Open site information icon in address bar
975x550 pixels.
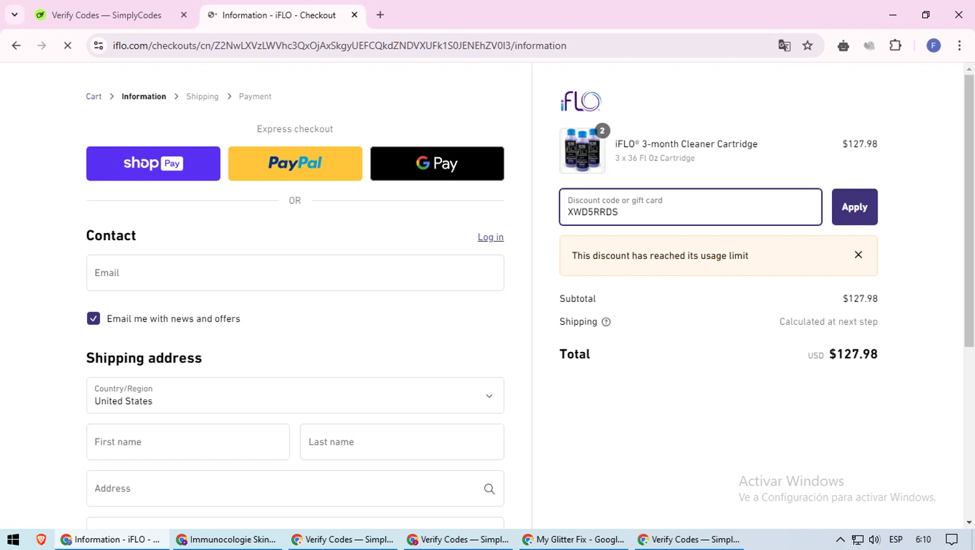tap(99, 45)
